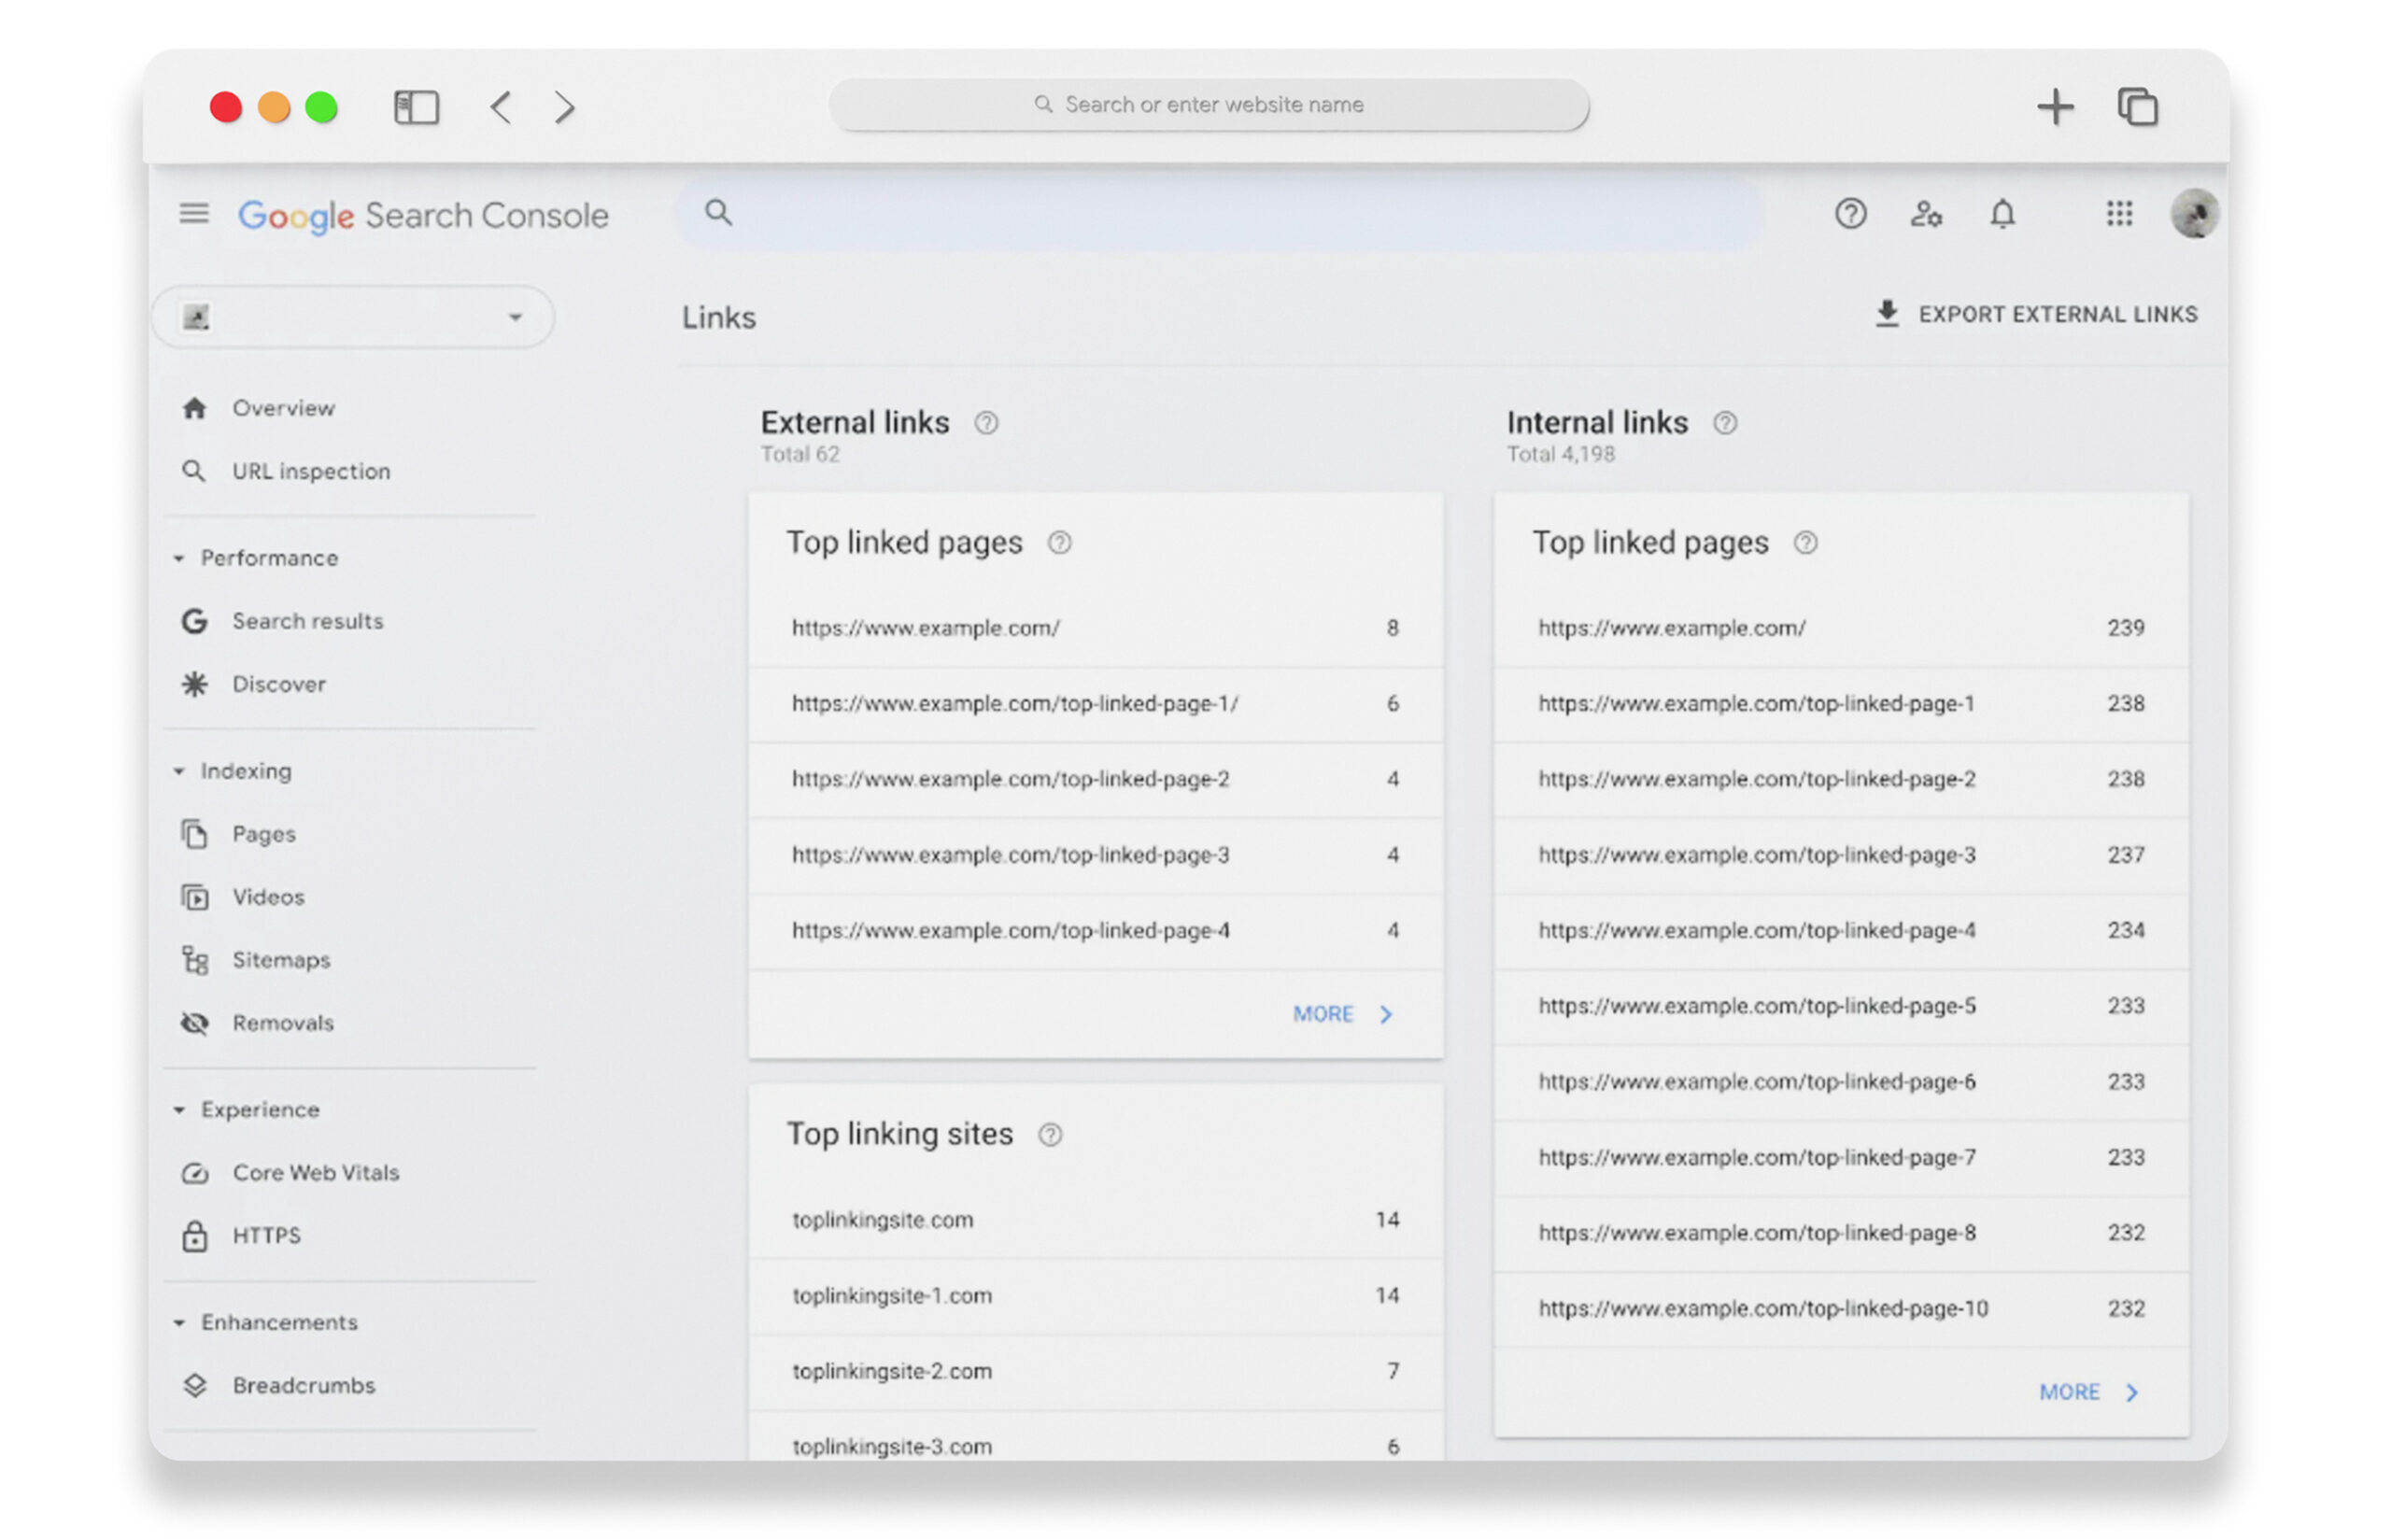Open users and permissions settings icon

[x=1926, y=214]
